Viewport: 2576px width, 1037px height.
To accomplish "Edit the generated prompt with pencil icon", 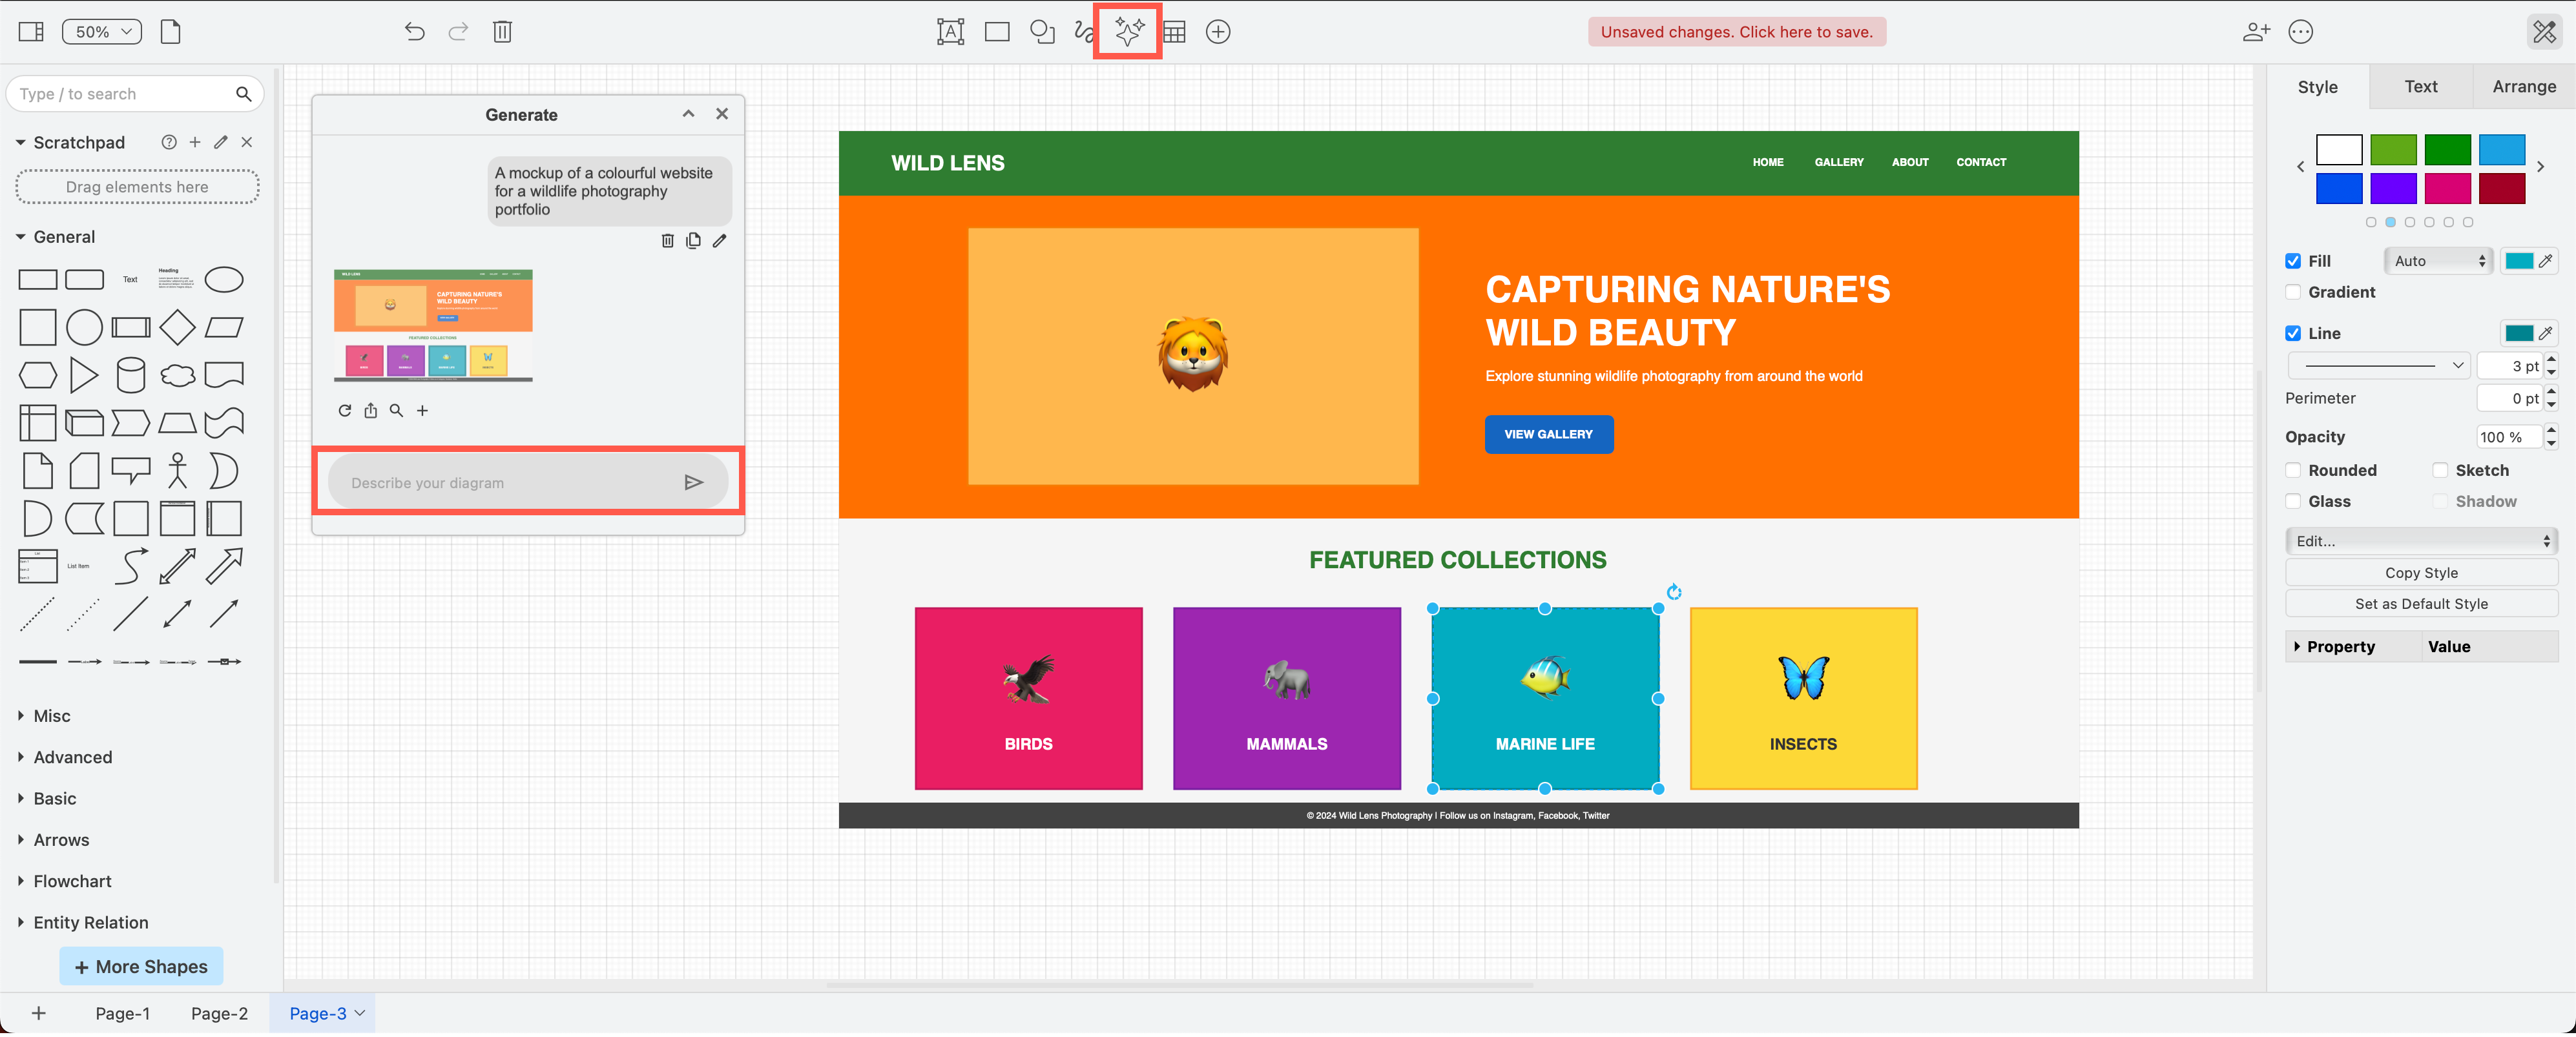I will (x=719, y=240).
